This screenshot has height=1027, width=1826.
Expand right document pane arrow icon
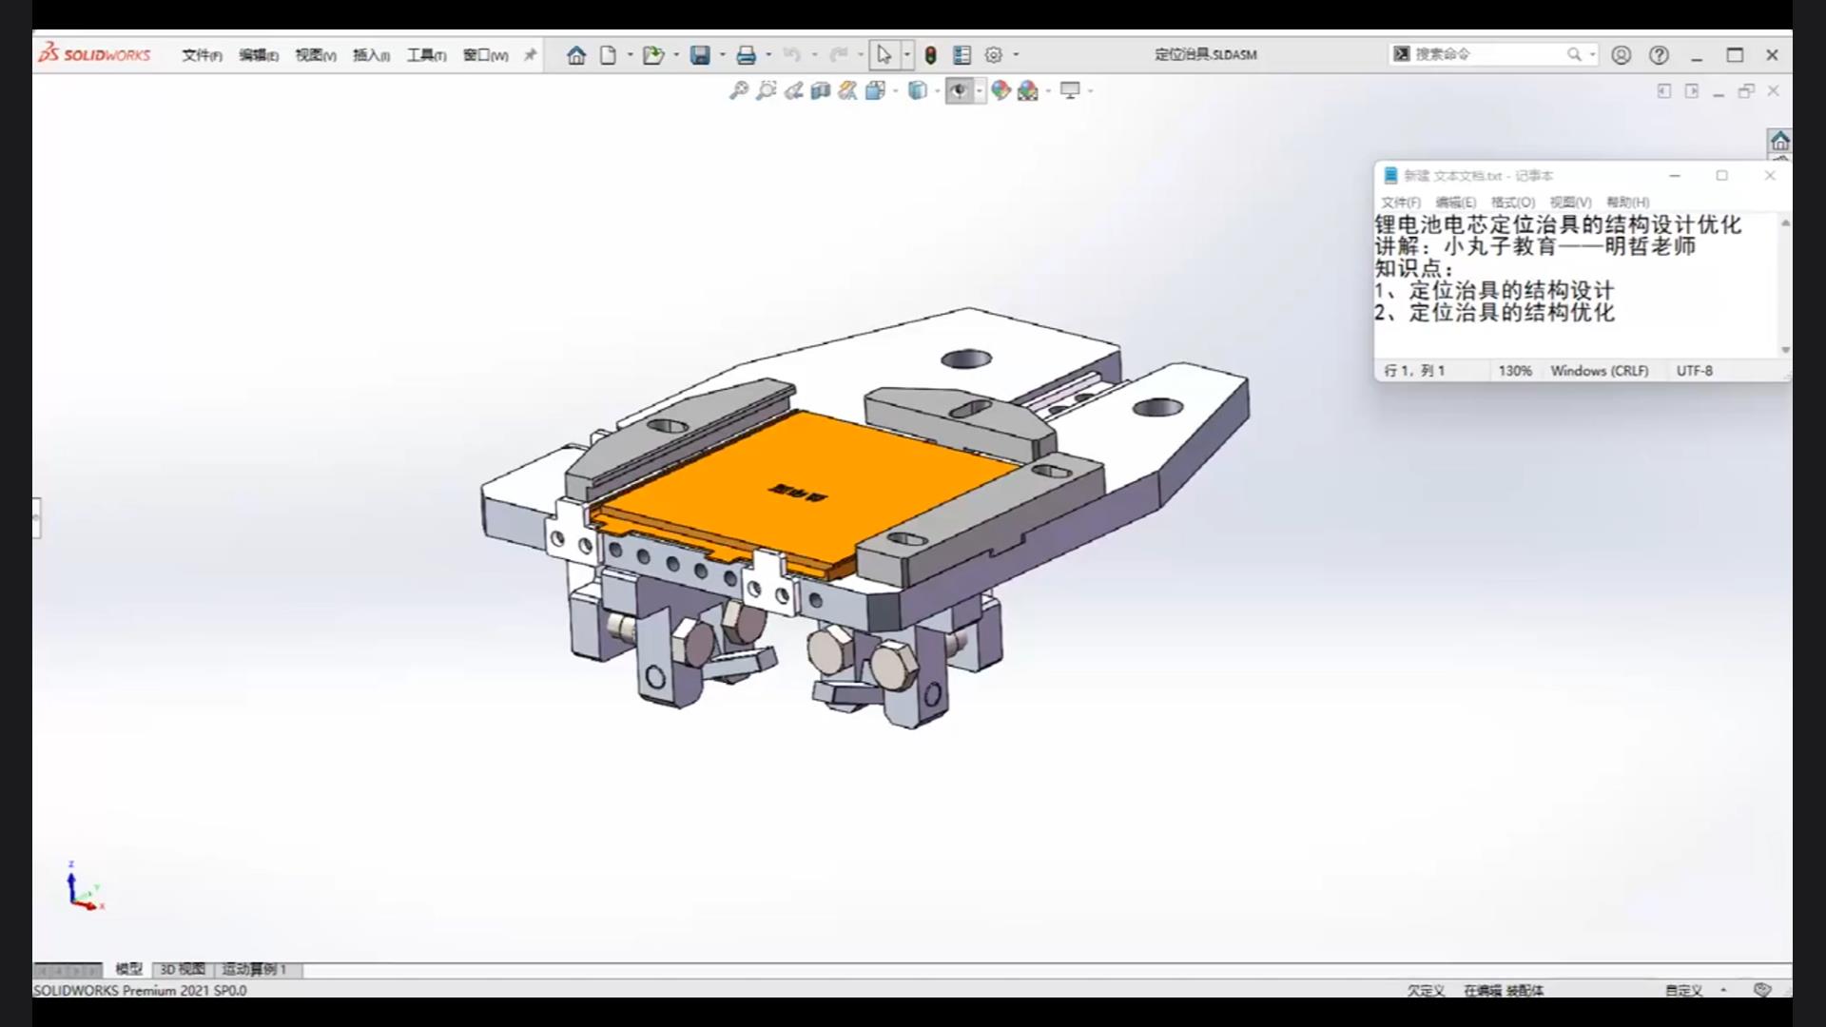1691,91
